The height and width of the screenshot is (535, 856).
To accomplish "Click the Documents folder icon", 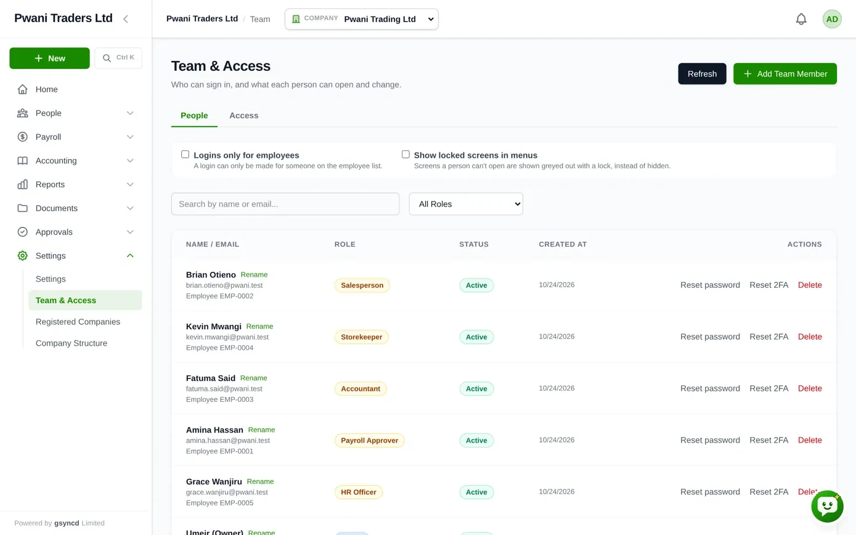I will pyautogui.click(x=23, y=208).
